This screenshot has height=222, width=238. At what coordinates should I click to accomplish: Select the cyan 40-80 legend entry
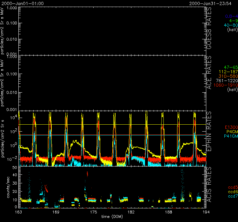point(229,25)
